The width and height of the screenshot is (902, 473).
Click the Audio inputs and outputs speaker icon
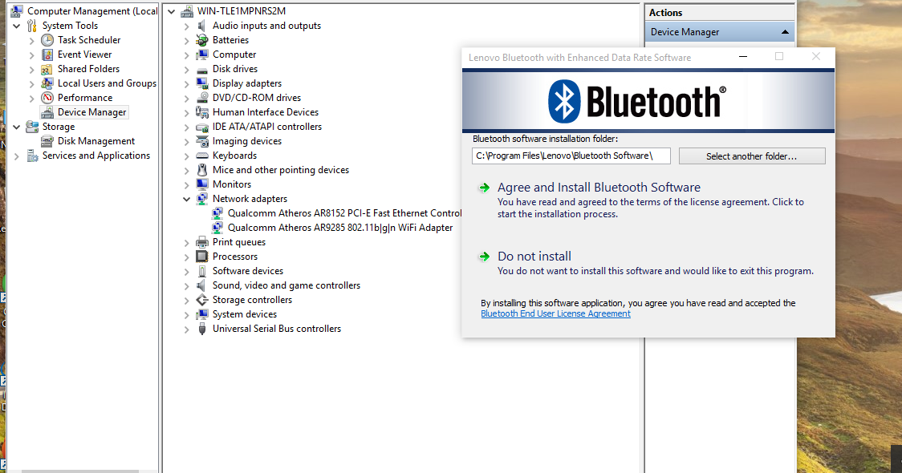pos(201,26)
